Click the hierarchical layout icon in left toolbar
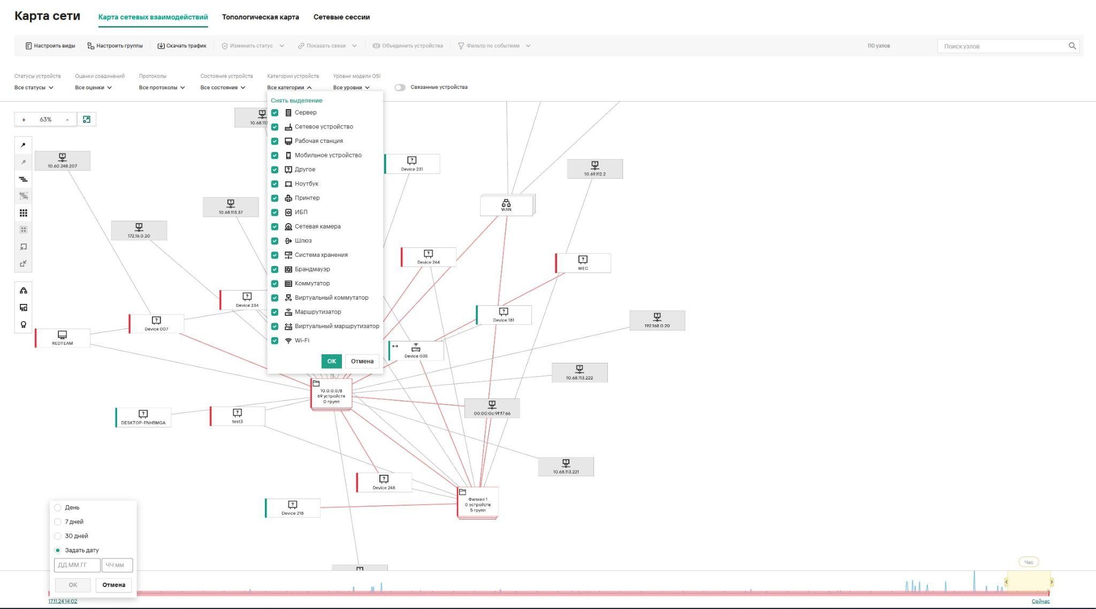This screenshot has width=1096, height=609. point(23,179)
